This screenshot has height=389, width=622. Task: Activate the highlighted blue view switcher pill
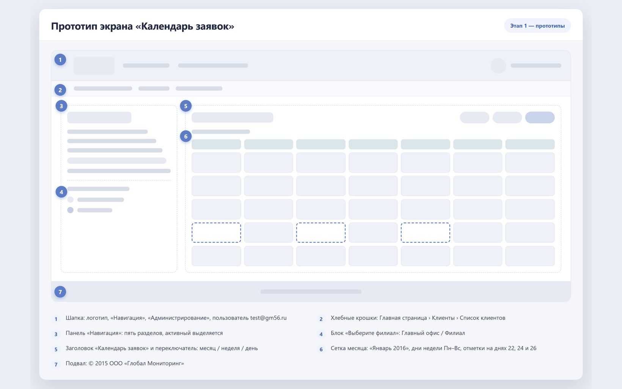(540, 117)
